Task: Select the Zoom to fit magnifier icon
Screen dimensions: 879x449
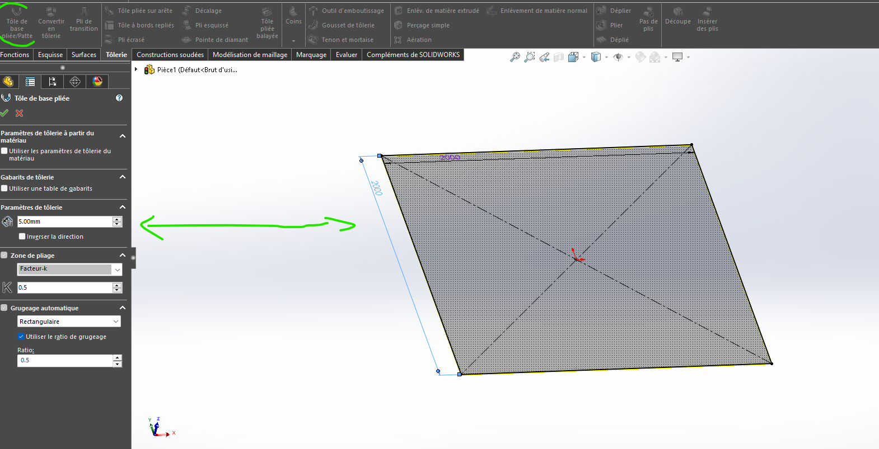Action: [x=515, y=57]
